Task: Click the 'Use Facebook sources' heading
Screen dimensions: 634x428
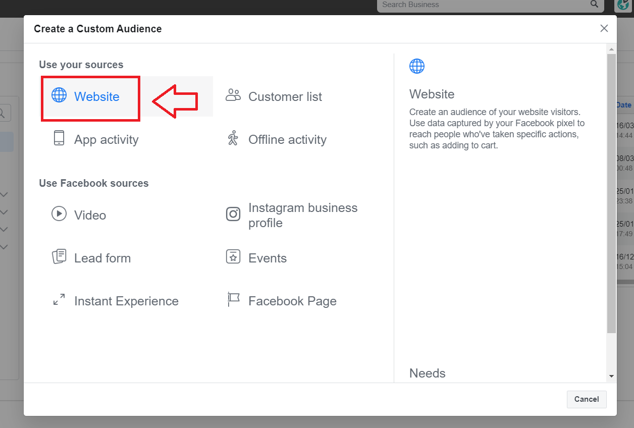Action: tap(94, 183)
